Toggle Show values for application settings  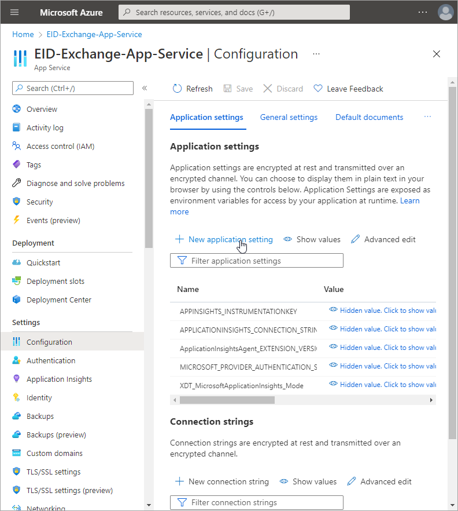click(312, 239)
